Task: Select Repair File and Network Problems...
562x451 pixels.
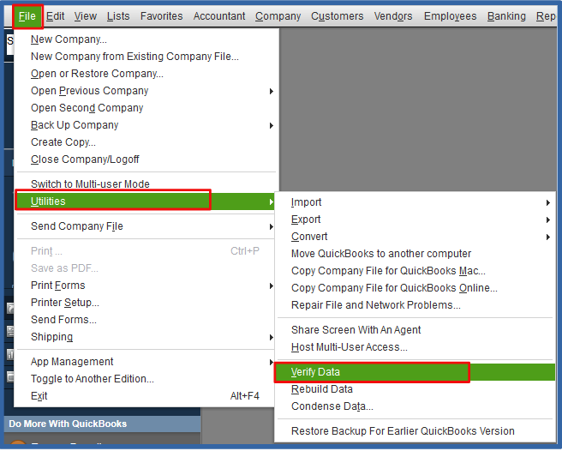Action: (415, 306)
